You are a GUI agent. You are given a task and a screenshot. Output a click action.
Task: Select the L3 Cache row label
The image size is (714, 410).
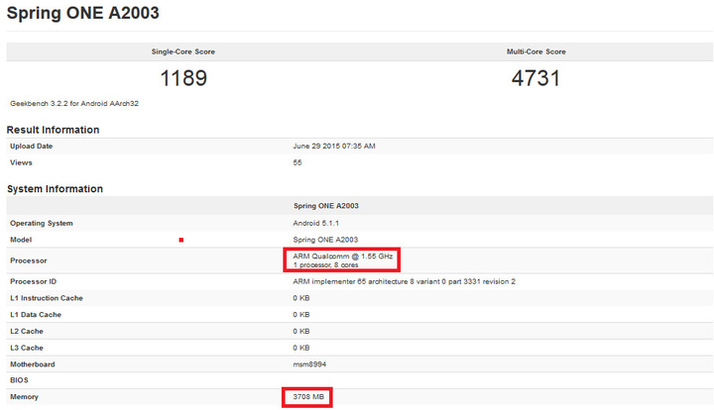point(28,348)
